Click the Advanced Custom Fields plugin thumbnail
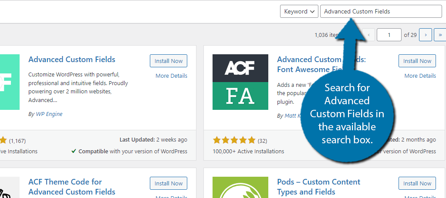Viewport: 446px width, 198px height. [x=10, y=82]
